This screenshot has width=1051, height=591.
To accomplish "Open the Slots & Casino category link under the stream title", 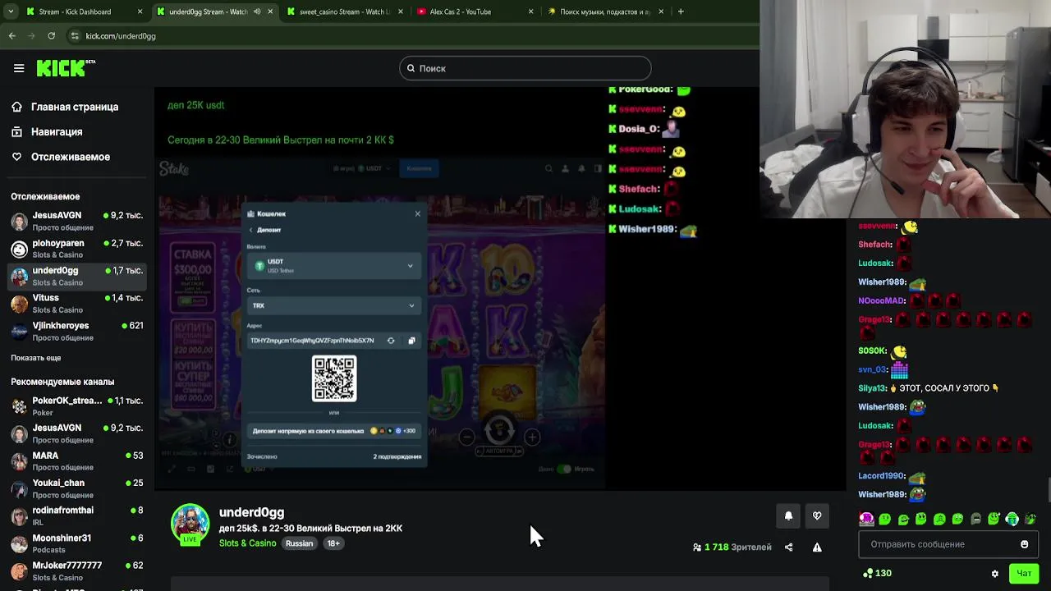I will [247, 543].
